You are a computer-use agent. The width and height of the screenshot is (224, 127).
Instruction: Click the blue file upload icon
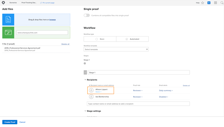click(x=8, y=20)
